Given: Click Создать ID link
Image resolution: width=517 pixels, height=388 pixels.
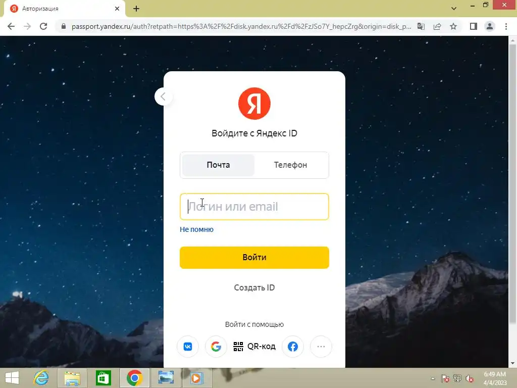Looking at the screenshot, I should [x=254, y=287].
